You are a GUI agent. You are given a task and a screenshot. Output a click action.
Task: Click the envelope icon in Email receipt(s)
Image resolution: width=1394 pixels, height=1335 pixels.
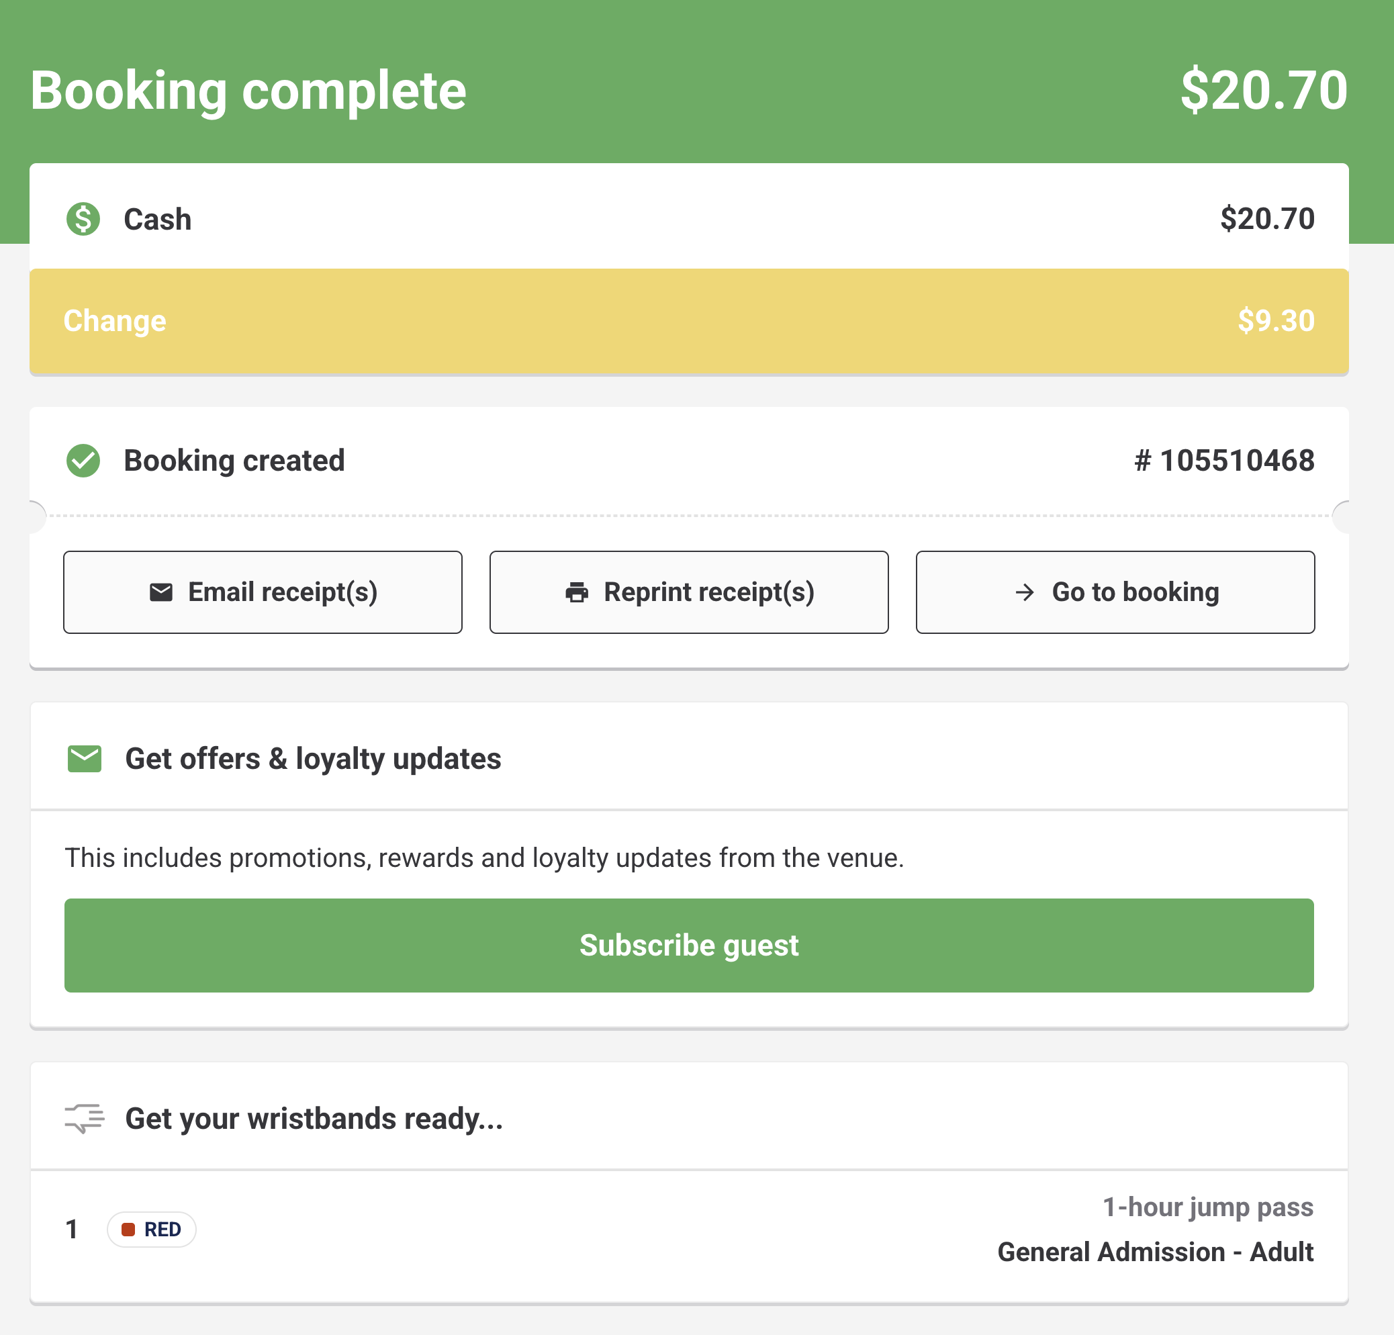[x=161, y=592]
